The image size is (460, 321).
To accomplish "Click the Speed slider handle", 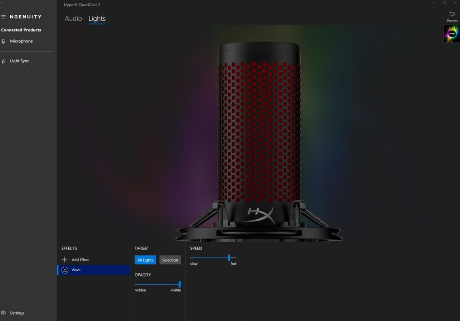I will coord(229,258).
